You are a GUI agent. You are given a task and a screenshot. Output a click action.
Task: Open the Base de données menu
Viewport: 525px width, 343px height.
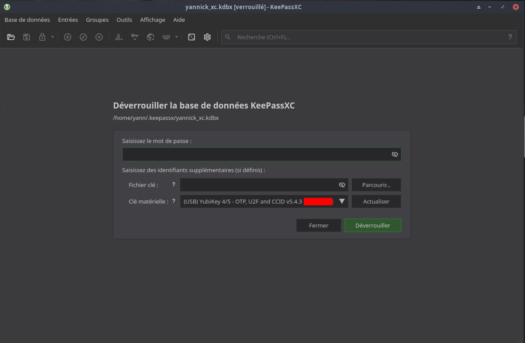pyautogui.click(x=27, y=20)
